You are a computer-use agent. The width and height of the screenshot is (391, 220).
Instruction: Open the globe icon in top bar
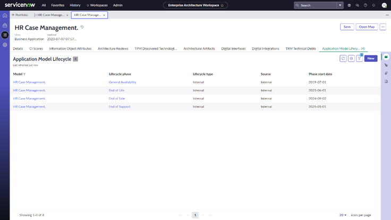tap(349, 5)
